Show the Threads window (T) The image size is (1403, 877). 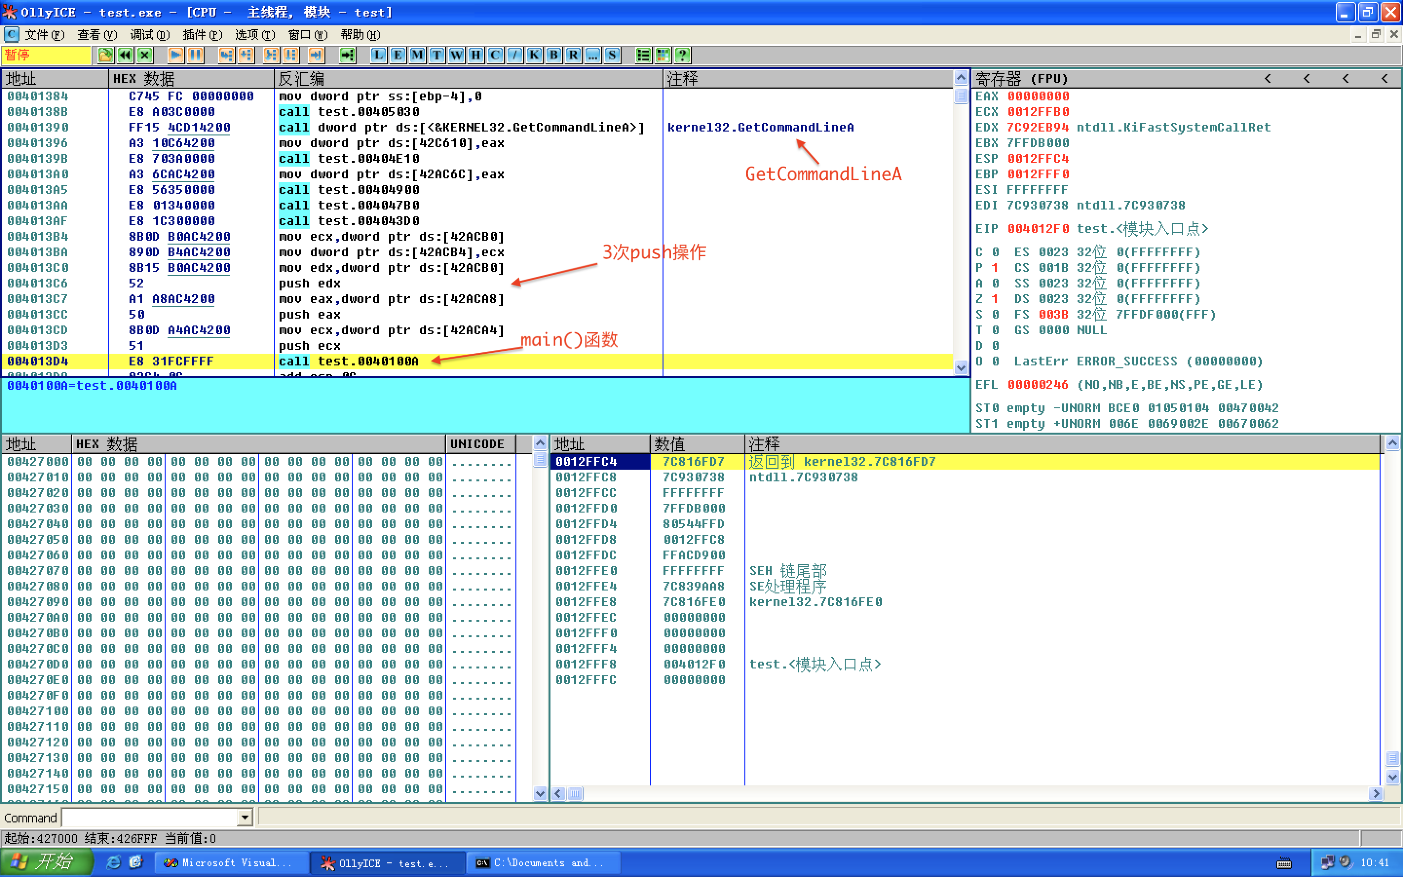(x=436, y=55)
